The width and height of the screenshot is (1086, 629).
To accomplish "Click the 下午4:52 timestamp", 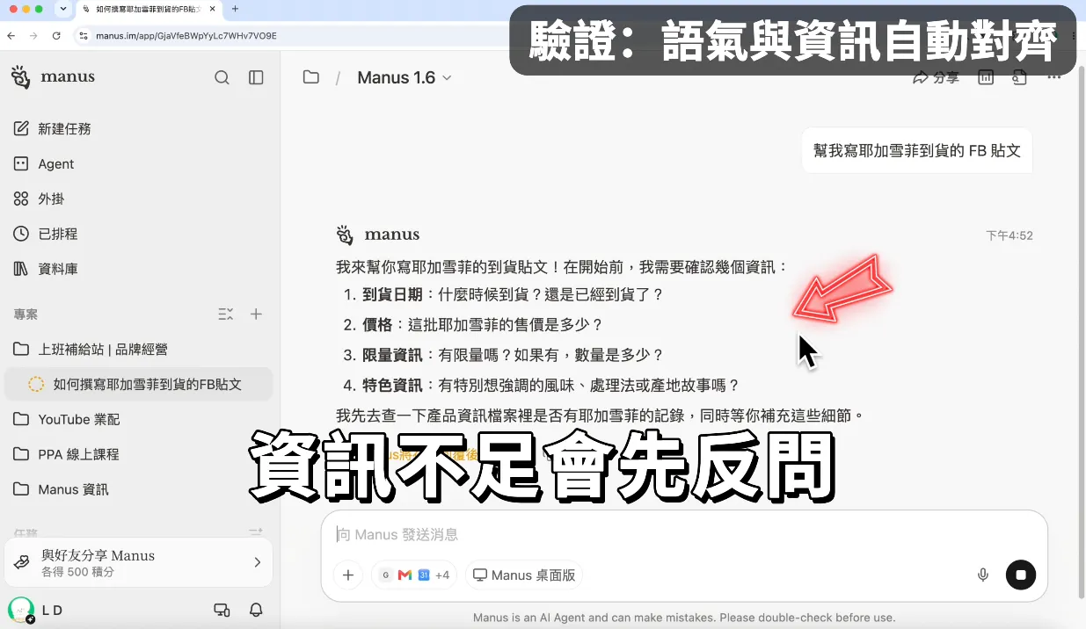I will point(1009,235).
